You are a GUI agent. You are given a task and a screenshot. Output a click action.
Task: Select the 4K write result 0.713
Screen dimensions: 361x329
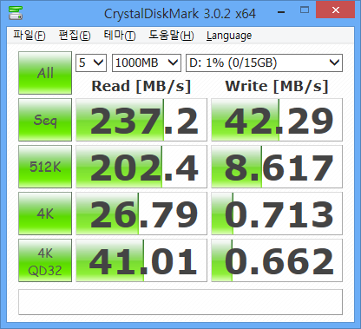(277, 214)
